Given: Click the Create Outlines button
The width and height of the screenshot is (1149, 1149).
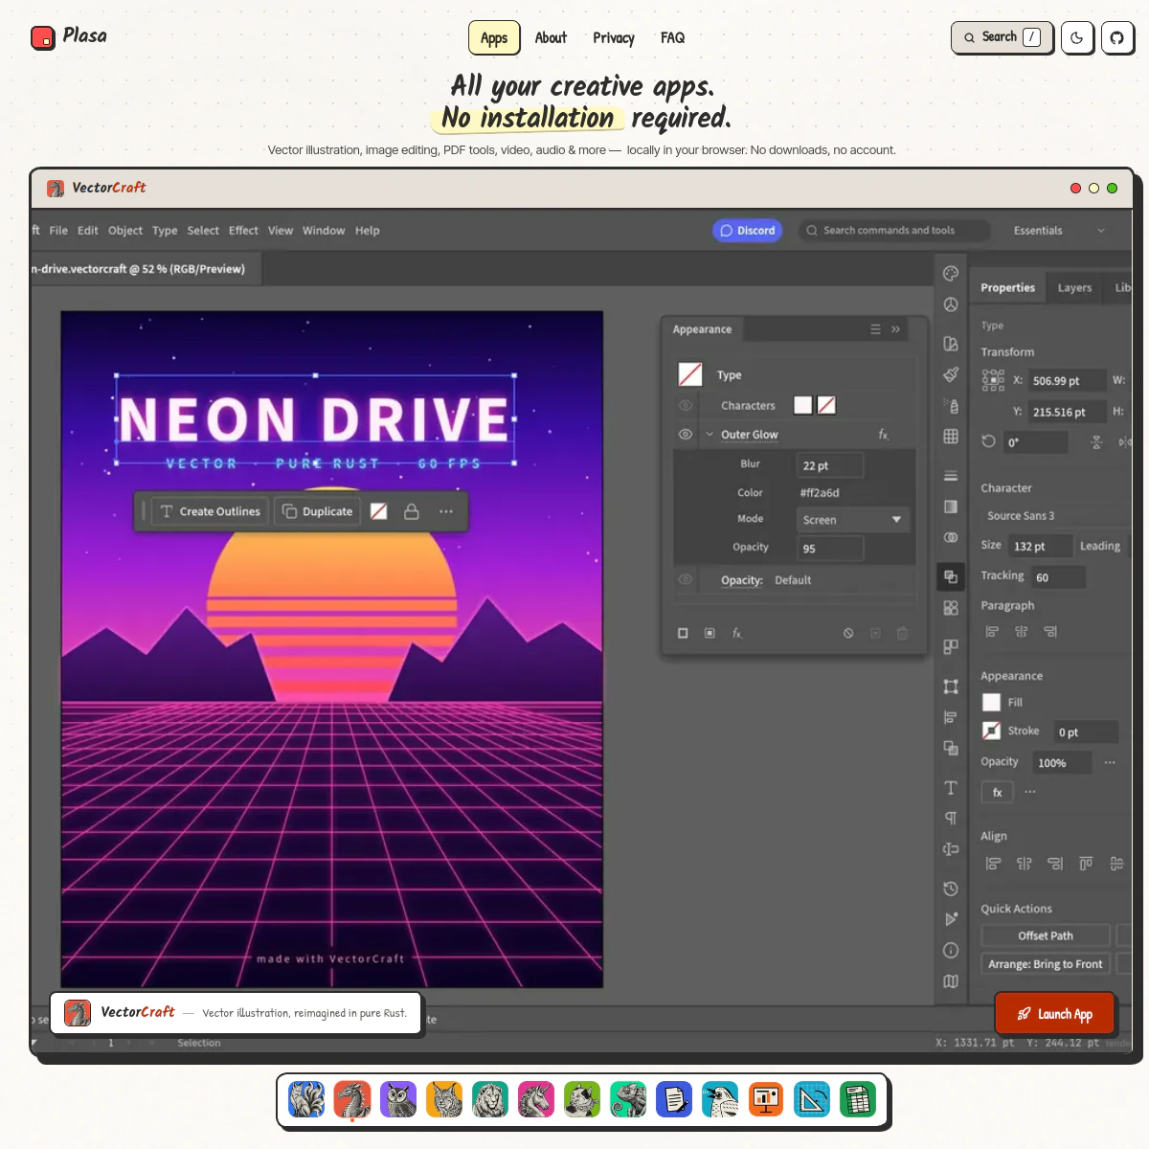Looking at the screenshot, I should [x=210, y=511].
